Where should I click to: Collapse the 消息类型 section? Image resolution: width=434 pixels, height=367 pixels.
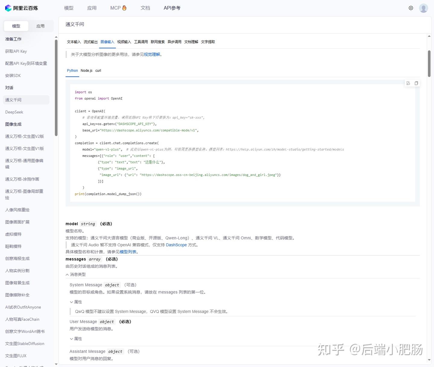pyautogui.click(x=76, y=275)
